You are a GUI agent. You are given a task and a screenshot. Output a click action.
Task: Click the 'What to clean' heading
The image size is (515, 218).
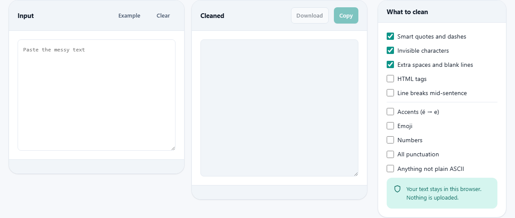407,12
